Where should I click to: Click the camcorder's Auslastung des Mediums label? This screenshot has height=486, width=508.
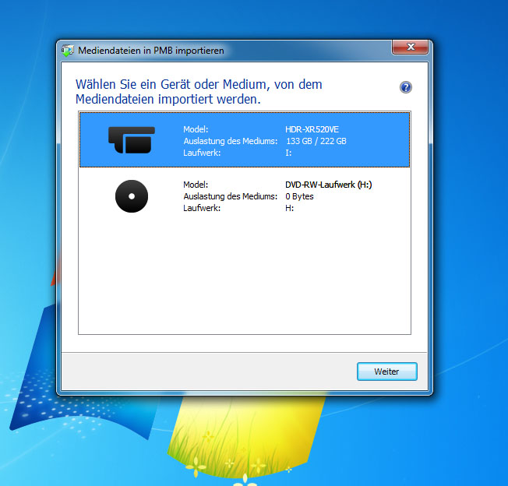coord(230,141)
